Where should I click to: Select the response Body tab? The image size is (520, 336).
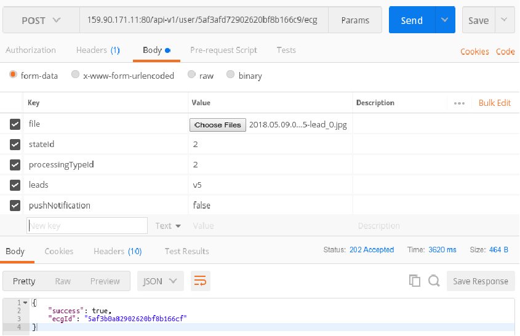15,252
